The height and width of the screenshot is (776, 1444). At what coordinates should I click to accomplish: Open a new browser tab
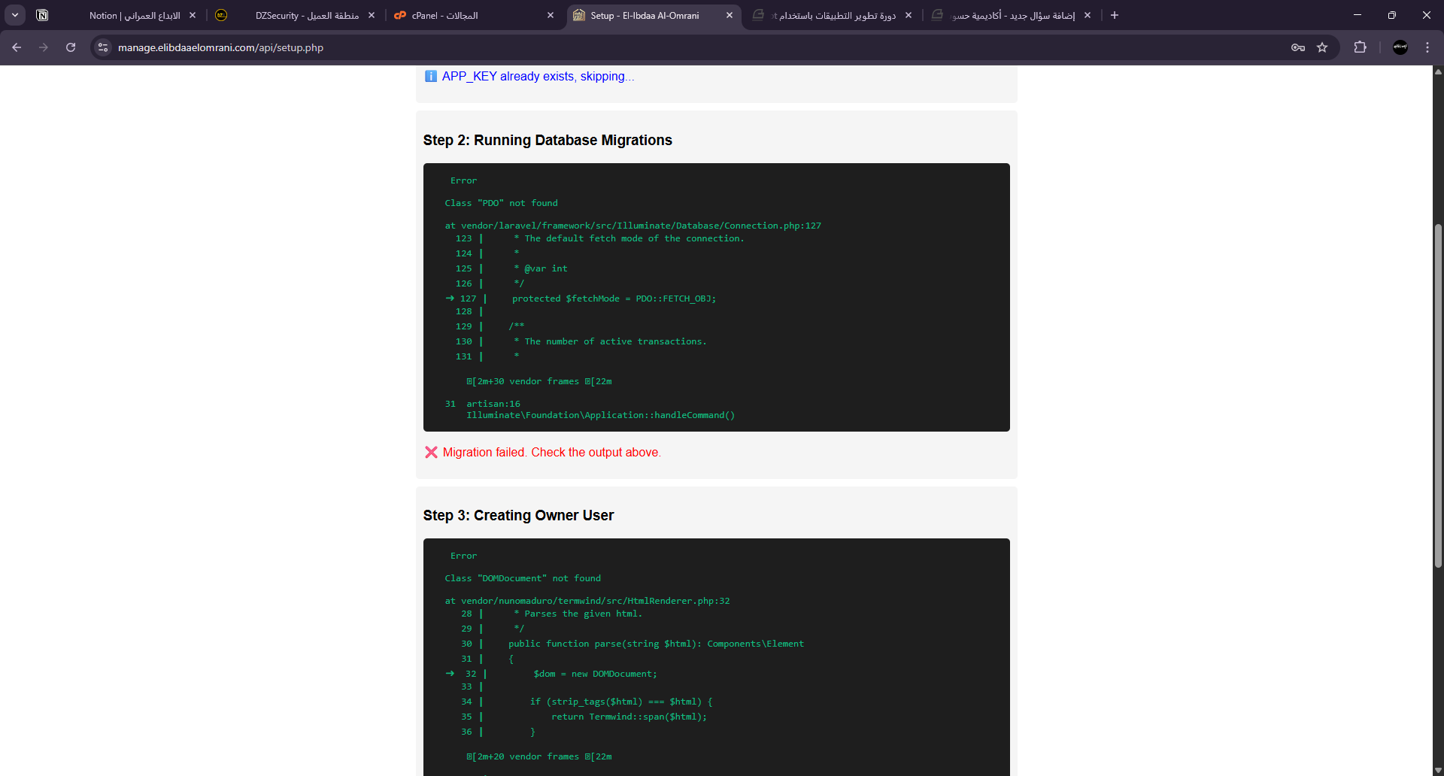point(1115,15)
